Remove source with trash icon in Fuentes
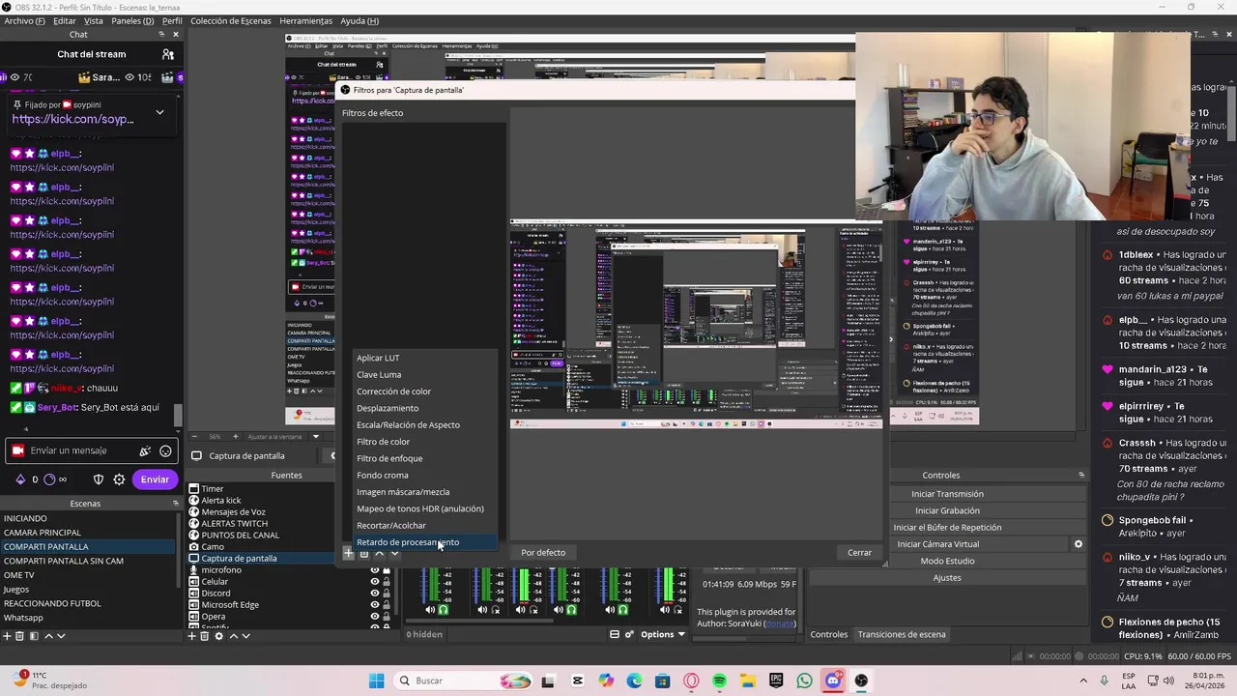This screenshot has height=696, width=1237. click(x=205, y=636)
